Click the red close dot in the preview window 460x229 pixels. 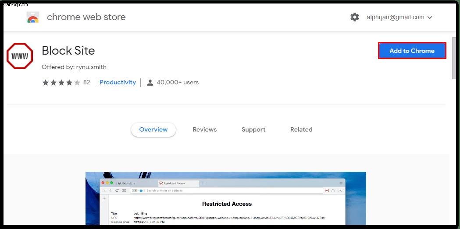click(103, 183)
